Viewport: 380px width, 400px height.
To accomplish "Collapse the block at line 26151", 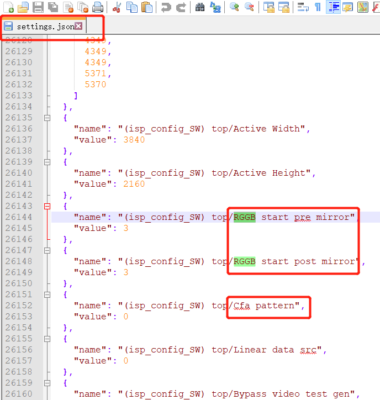I will (47, 294).
